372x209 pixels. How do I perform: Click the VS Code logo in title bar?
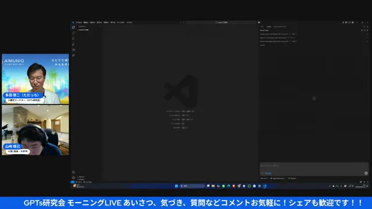pyautogui.click(x=73, y=22)
